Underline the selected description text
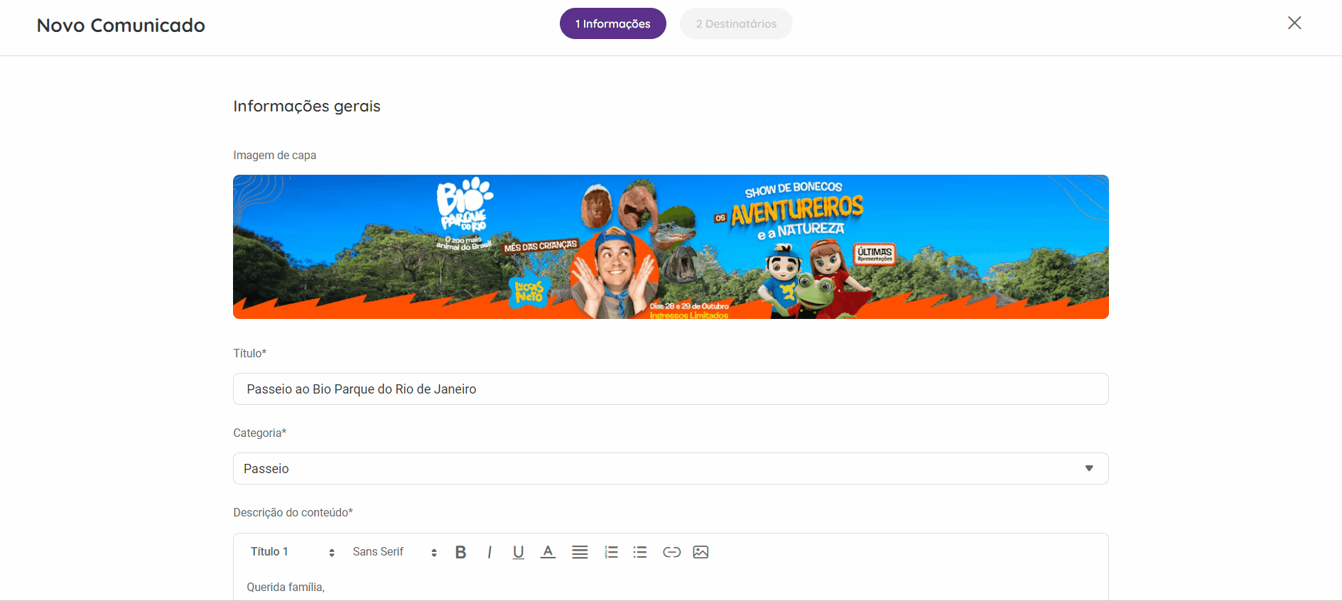The height and width of the screenshot is (601, 1342). pos(519,552)
